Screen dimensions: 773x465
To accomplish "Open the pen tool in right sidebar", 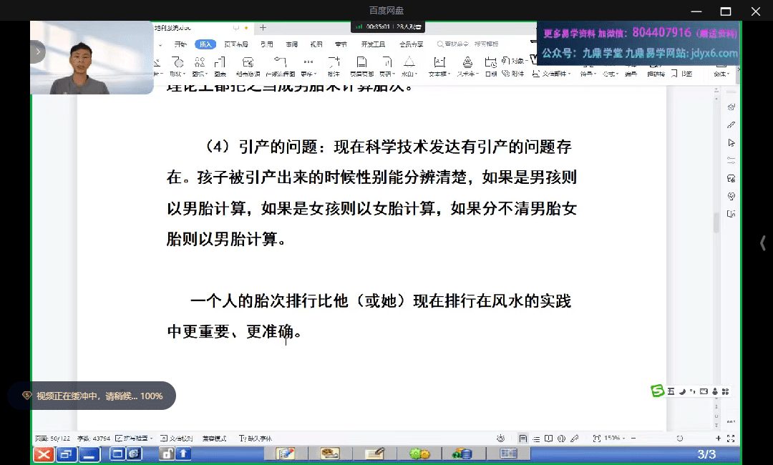I will coord(731,124).
